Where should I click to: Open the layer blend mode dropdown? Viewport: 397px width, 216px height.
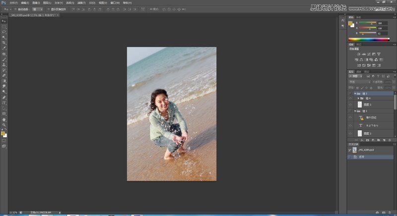[358, 82]
